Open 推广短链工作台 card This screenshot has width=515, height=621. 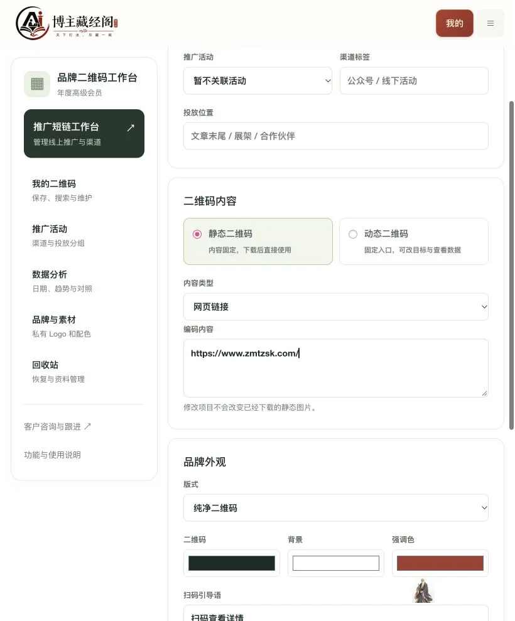(84, 134)
